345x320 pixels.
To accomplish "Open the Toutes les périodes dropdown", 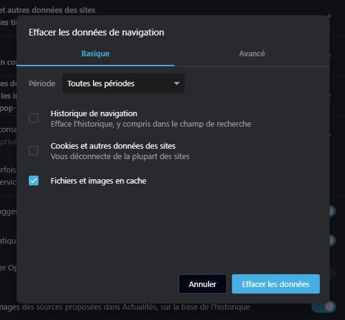I will pyautogui.click(x=124, y=83).
